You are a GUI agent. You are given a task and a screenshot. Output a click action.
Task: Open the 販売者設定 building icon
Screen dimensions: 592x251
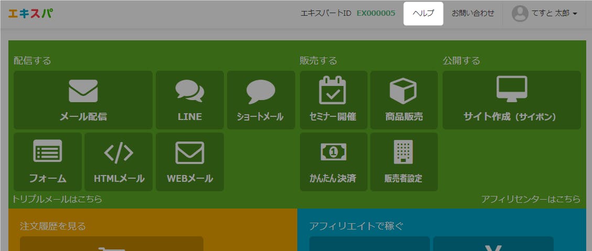click(x=403, y=152)
